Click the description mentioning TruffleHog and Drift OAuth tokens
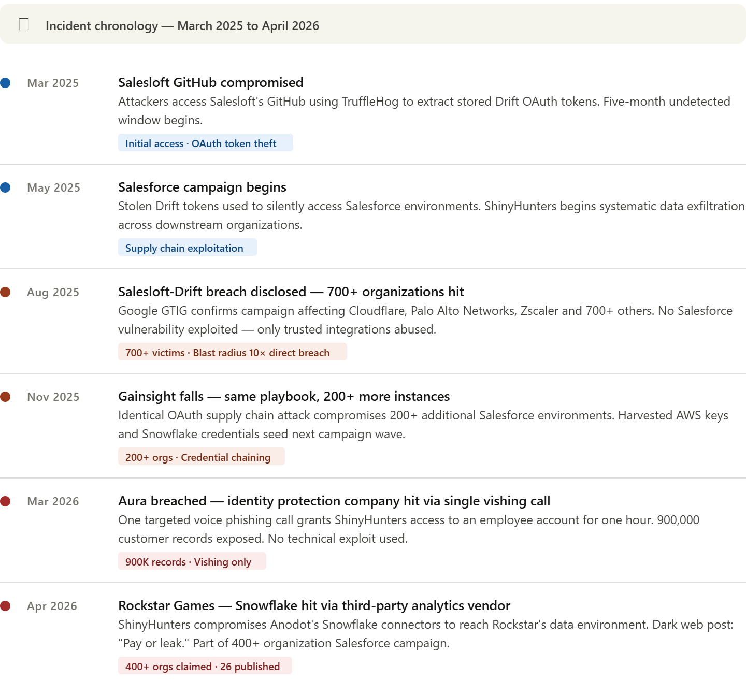The height and width of the screenshot is (695, 746). point(424,111)
